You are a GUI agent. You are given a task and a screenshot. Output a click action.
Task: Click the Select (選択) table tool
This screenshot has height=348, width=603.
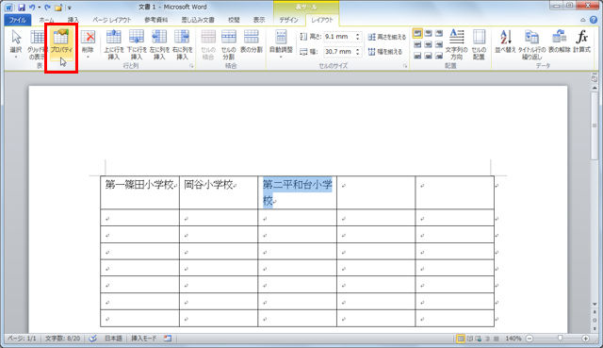tap(16, 44)
